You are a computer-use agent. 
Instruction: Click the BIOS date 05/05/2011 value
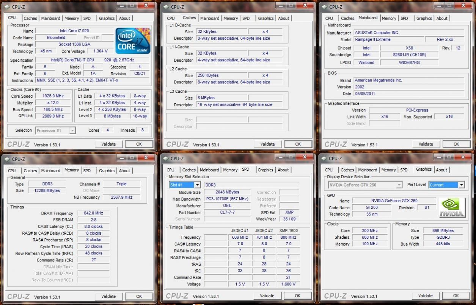[409, 93]
